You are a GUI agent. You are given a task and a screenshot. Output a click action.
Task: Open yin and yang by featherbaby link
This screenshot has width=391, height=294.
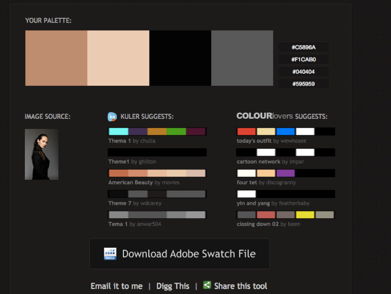coord(273,203)
